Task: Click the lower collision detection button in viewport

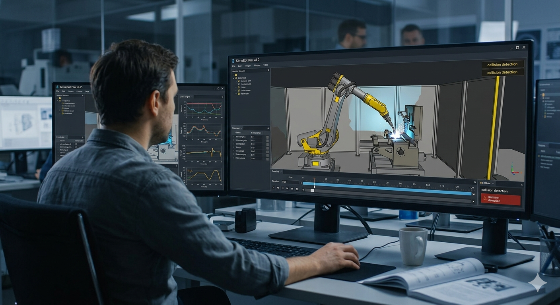Action: coord(502,72)
